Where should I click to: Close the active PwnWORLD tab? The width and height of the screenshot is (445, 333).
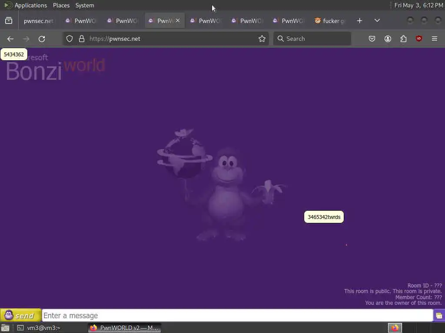pos(178,21)
